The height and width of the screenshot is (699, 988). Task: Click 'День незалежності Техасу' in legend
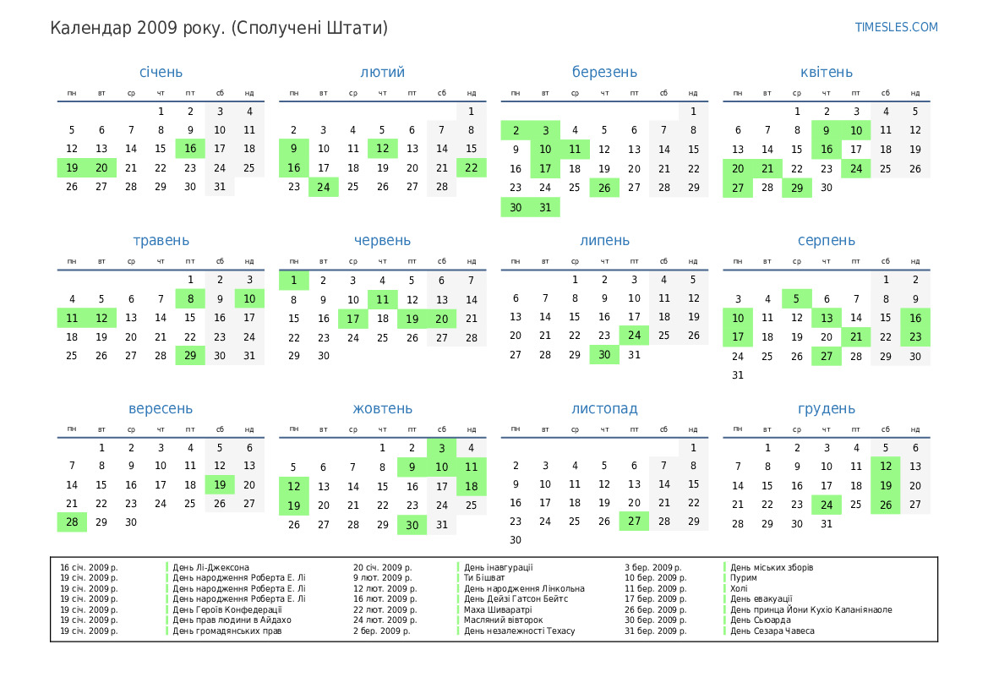coord(519,631)
